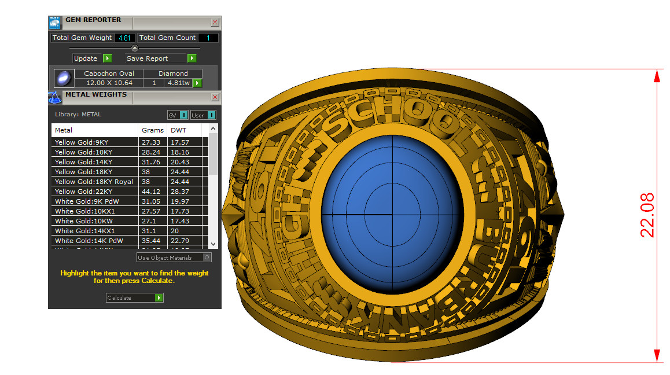Viewport: 670px width, 375px height.
Task: Toggle the User library switch
Action: tap(211, 115)
